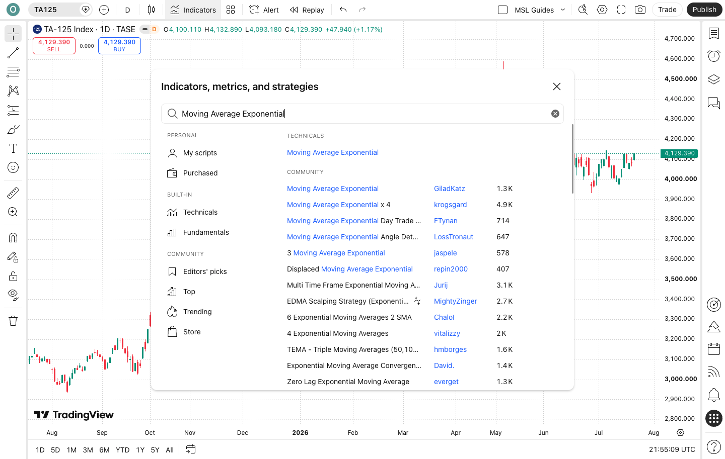Add the 3 Moving Average Exponential script
The height and width of the screenshot is (459, 725).
336,253
